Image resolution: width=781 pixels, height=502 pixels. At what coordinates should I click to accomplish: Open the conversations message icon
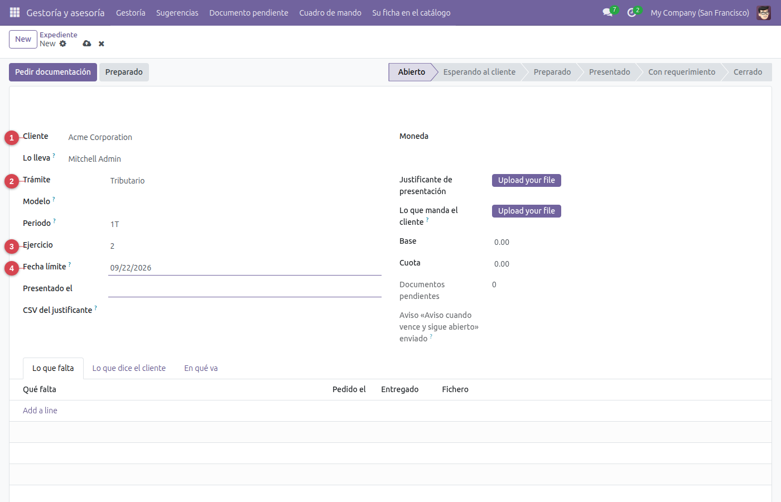click(x=608, y=12)
